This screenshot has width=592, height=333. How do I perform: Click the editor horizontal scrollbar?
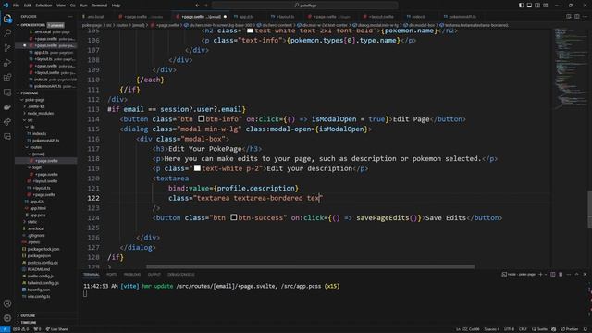pos(311,266)
